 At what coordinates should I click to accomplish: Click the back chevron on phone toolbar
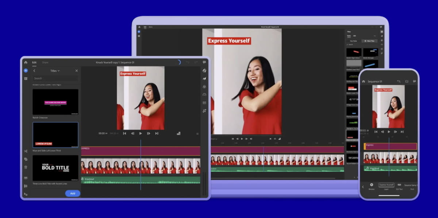[x=363, y=187]
